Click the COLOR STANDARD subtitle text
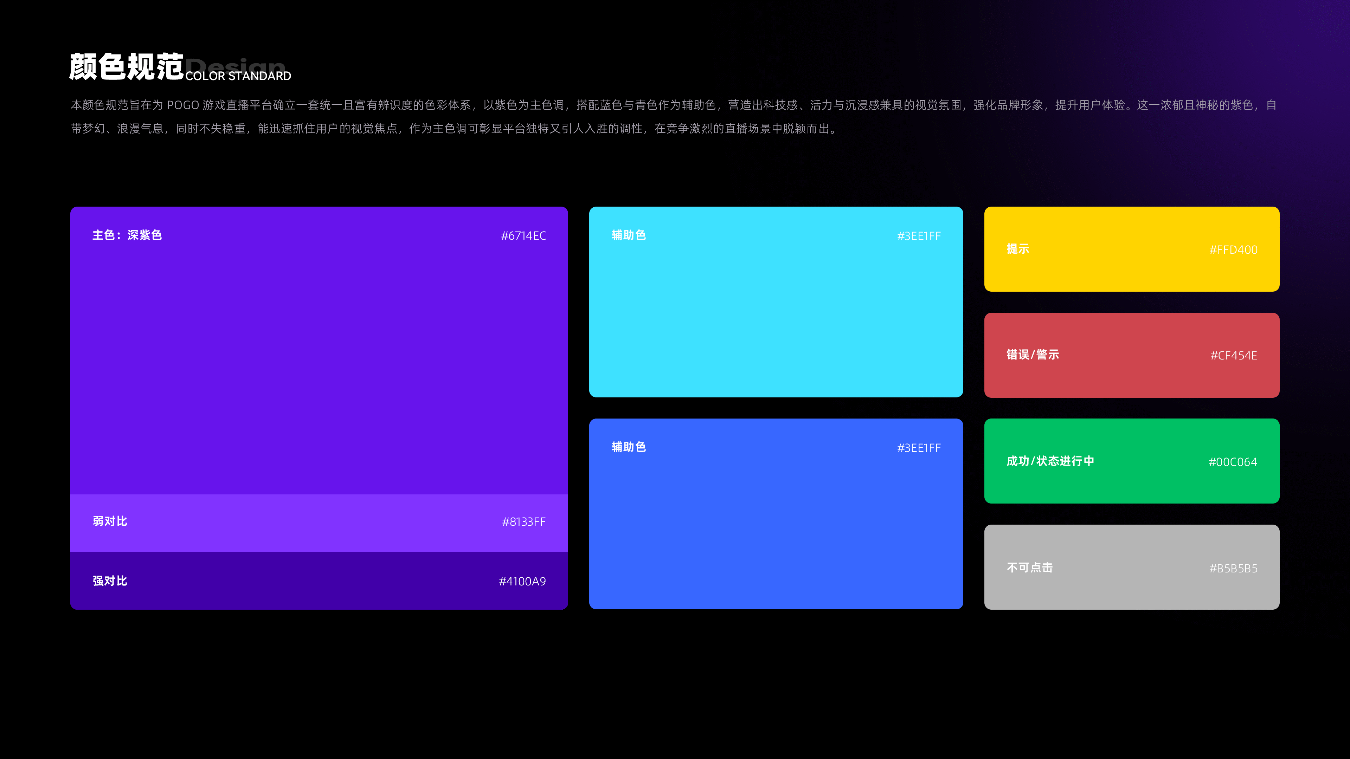The image size is (1350, 759). [x=238, y=77]
